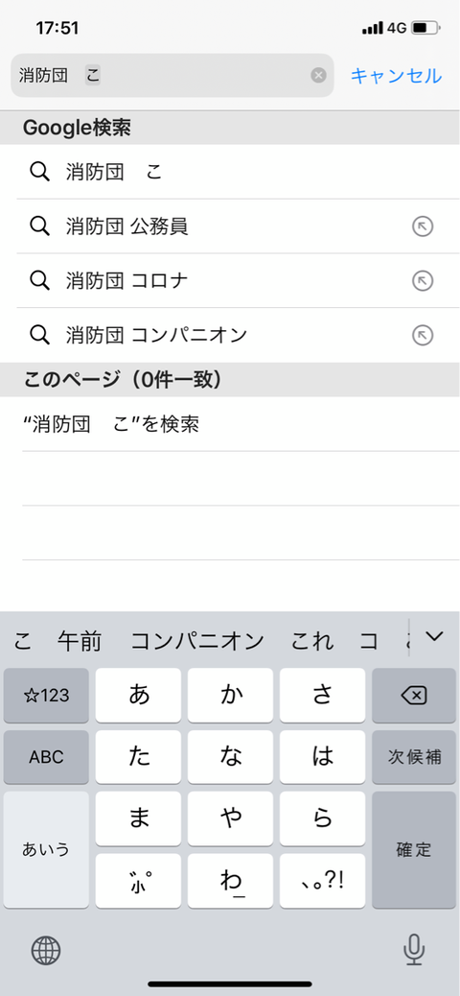Switch to ABC keyboard mode
460x996 pixels.
point(46,757)
